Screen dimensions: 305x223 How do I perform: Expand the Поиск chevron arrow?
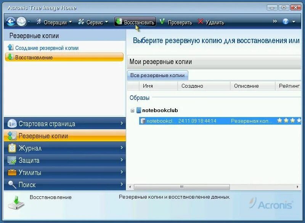(122, 184)
